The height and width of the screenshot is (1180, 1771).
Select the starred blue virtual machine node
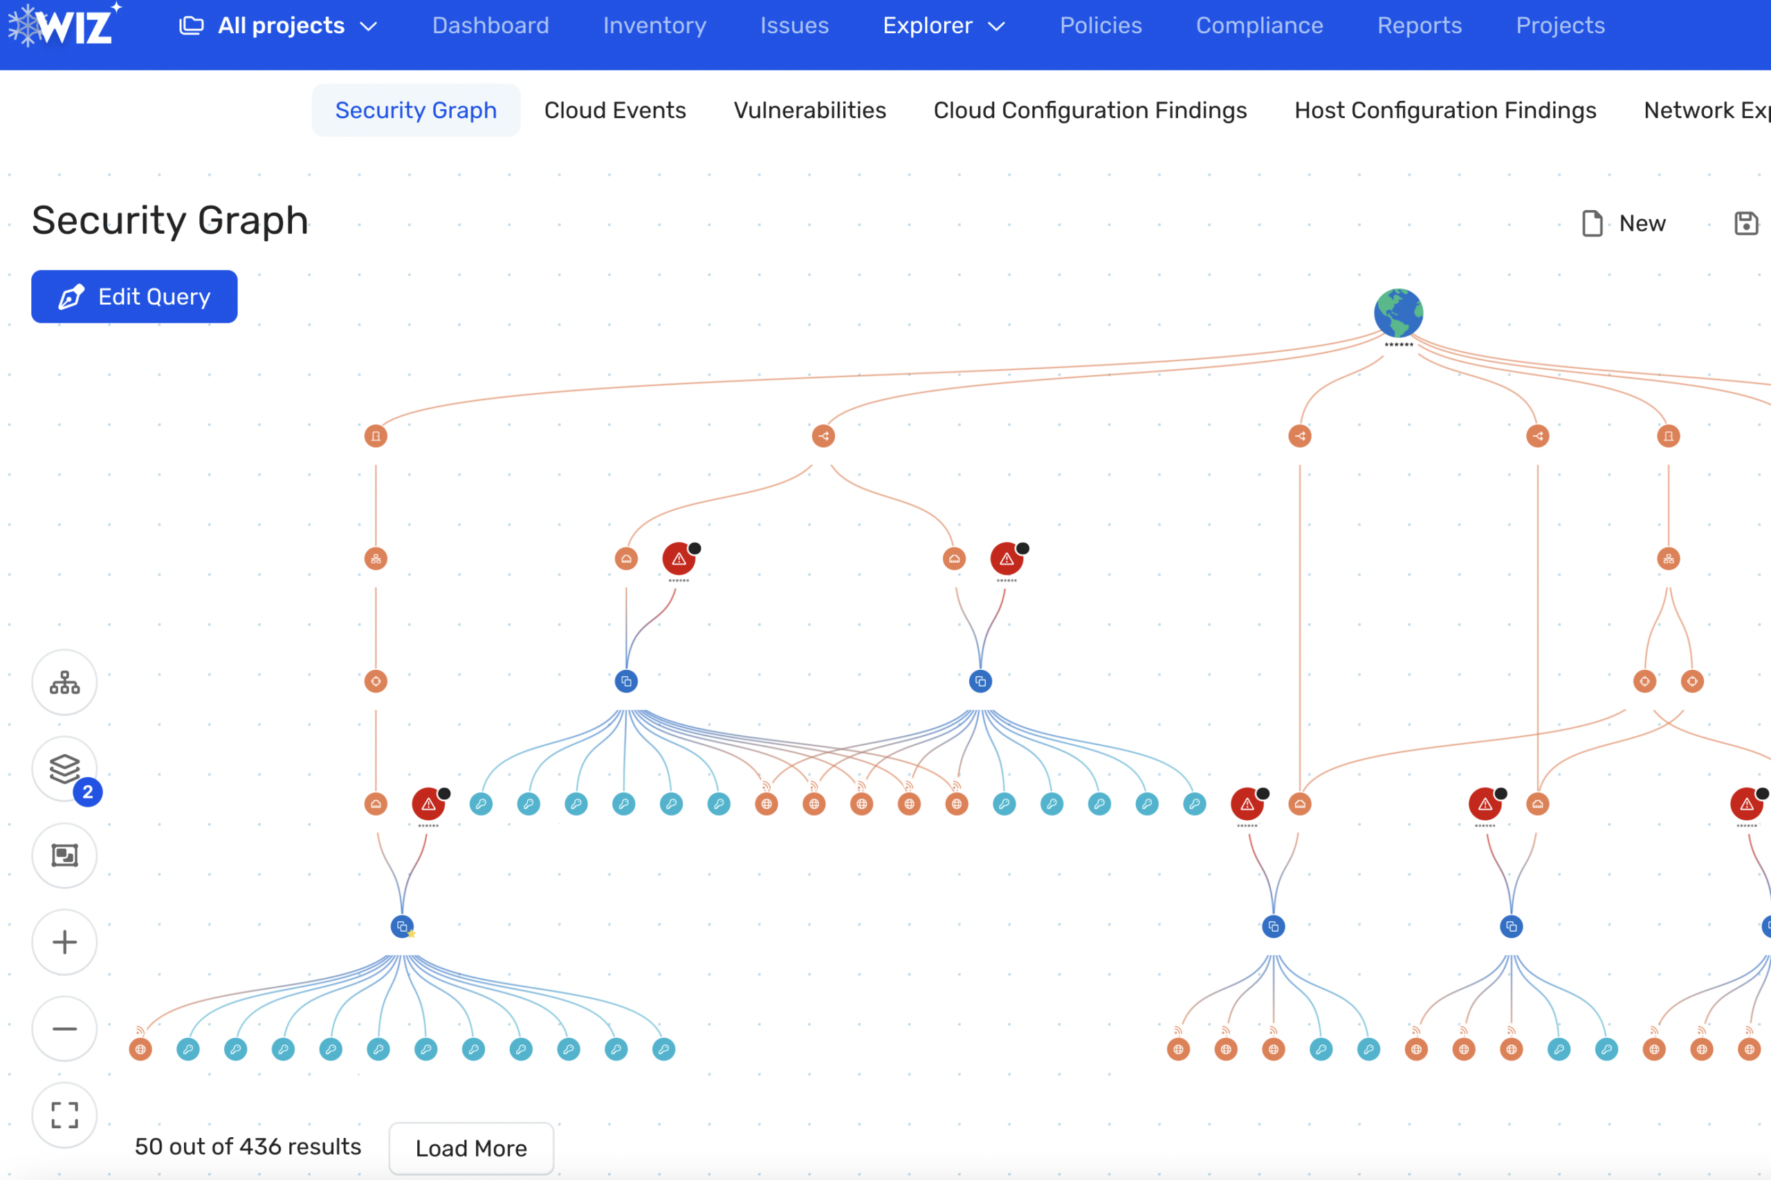[401, 926]
